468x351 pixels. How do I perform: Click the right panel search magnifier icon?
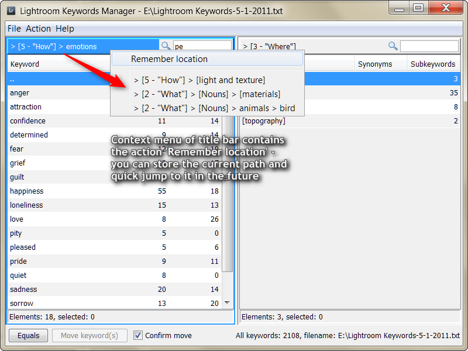coord(393,46)
